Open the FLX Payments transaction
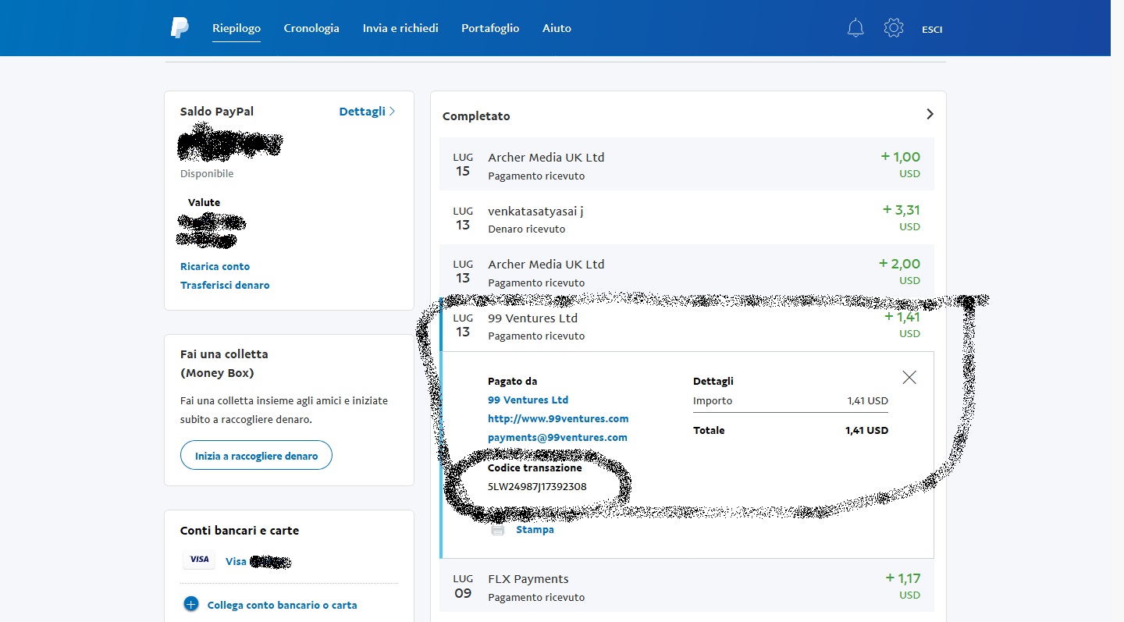Image resolution: width=1124 pixels, height=622 pixels. (686, 586)
